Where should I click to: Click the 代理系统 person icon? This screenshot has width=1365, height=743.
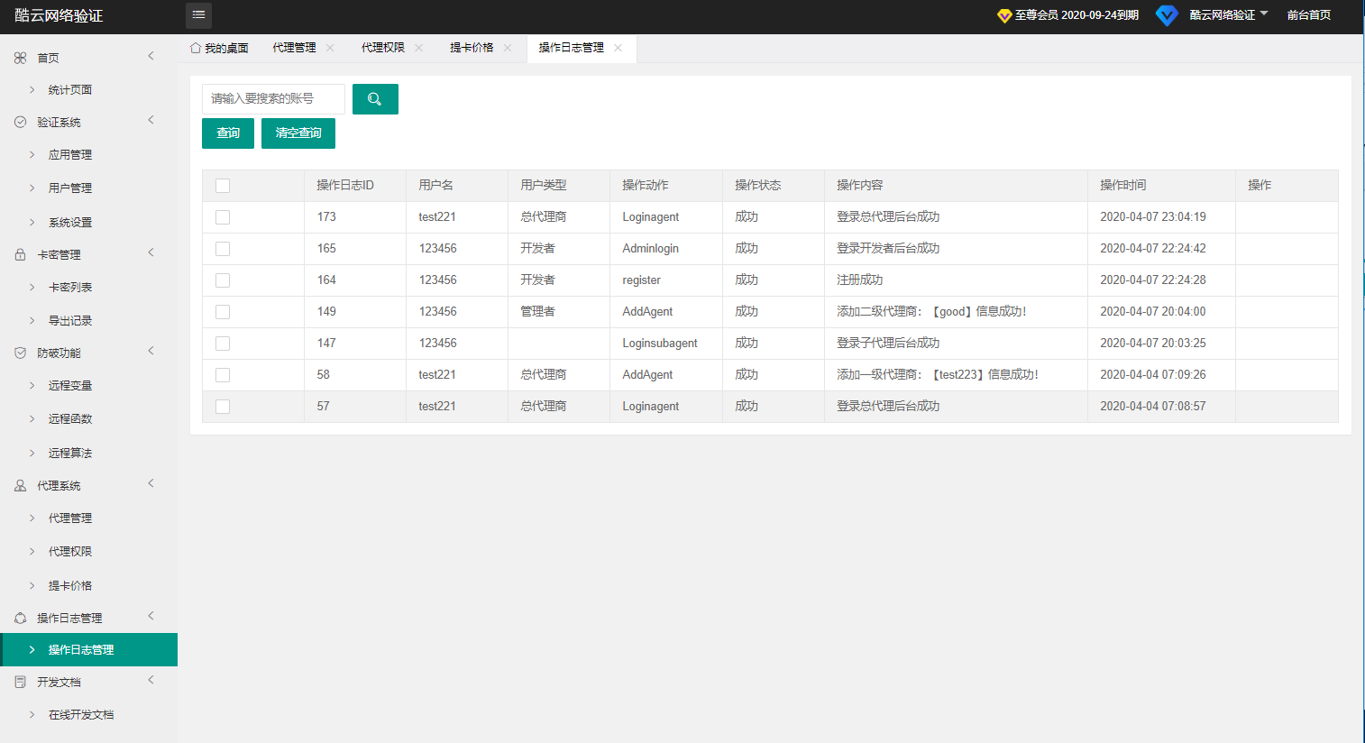click(18, 484)
